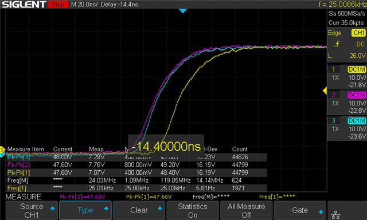Click the blue trigger position marker
The image size is (367, 220).
point(183,11)
